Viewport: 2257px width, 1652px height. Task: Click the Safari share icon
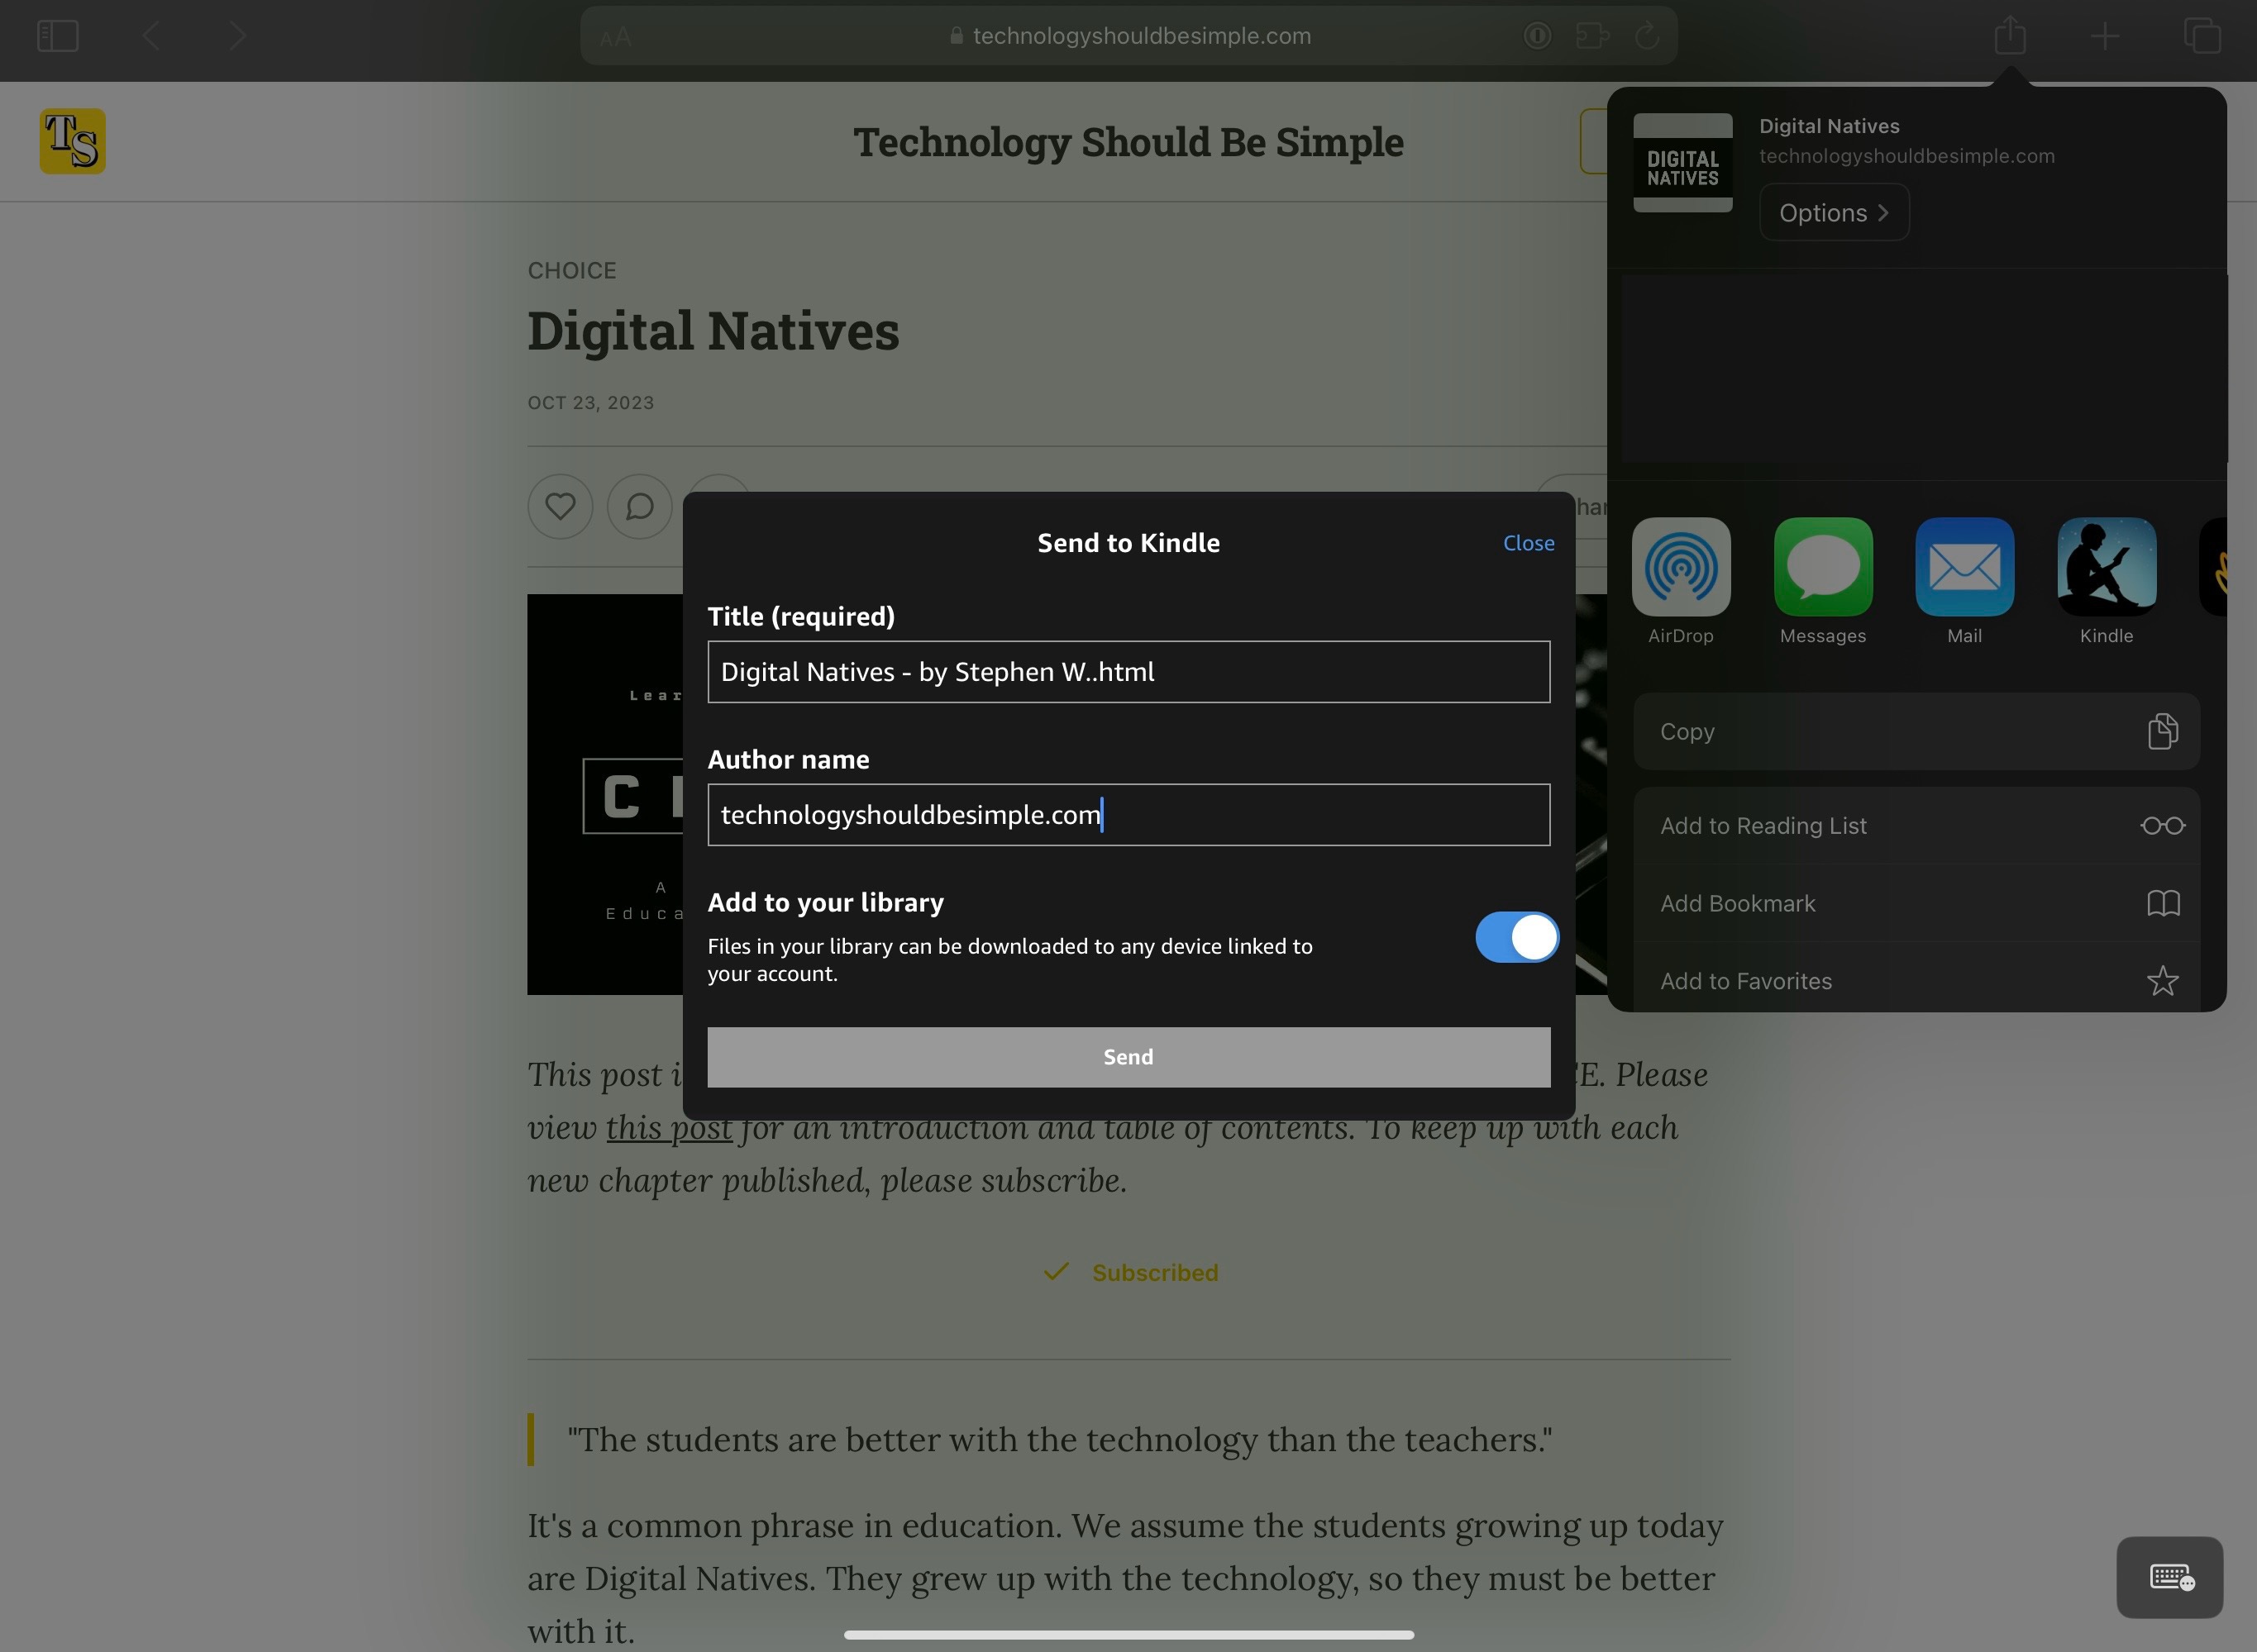coord(2010,35)
